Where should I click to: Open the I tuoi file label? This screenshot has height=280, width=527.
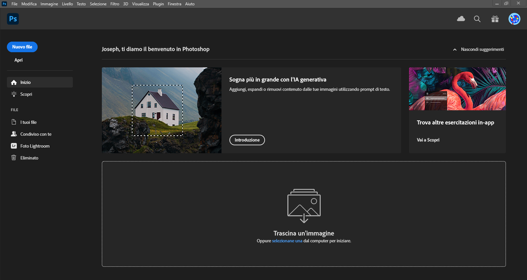click(29, 122)
